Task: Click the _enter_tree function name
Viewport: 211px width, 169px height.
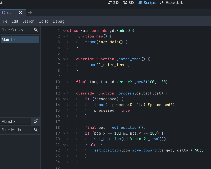Action: click(x=129, y=59)
